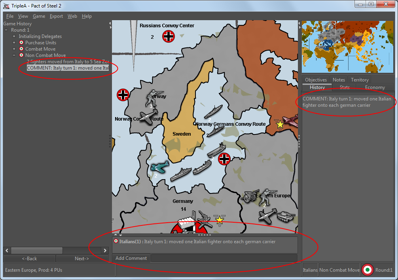This screenshot has width=398, height=280.
Task: Click the Germany territory label
Action: (x=183, y=201)
